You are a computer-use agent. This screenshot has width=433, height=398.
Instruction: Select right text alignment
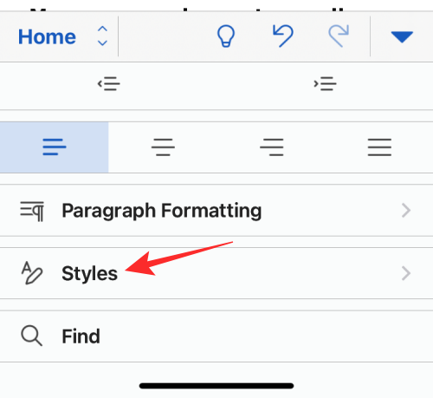(x=272, y=147)
